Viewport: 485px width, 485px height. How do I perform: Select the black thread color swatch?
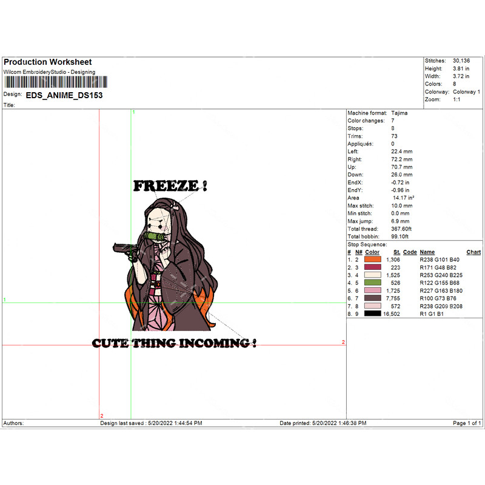pyautogui.click(x=373, y=314)
